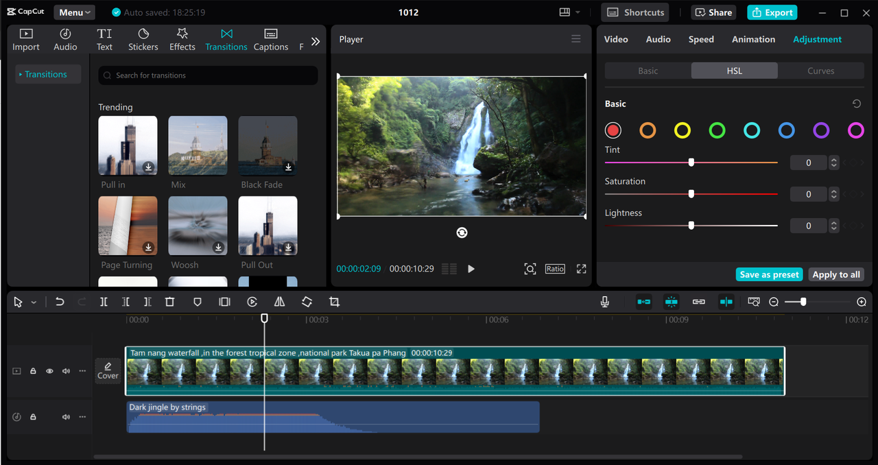Open the Player hamburger menu
This screenshot has width=878, height=465.
tap(576, 39)
